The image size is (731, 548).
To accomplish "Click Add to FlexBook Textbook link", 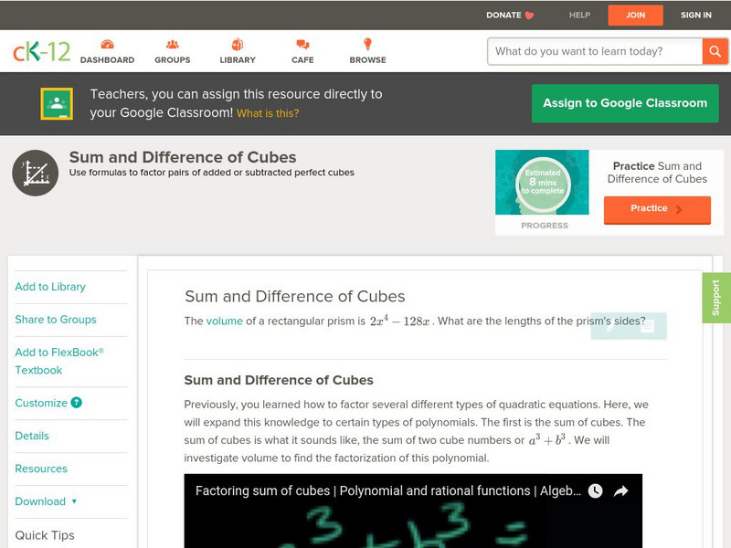I will 59,361.
